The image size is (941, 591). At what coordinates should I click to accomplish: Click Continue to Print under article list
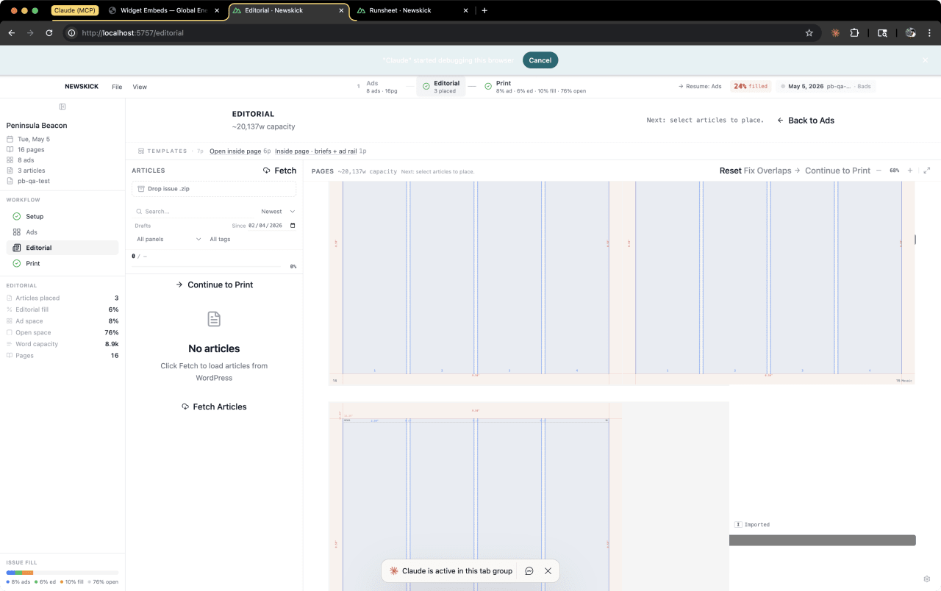[214, 285]
